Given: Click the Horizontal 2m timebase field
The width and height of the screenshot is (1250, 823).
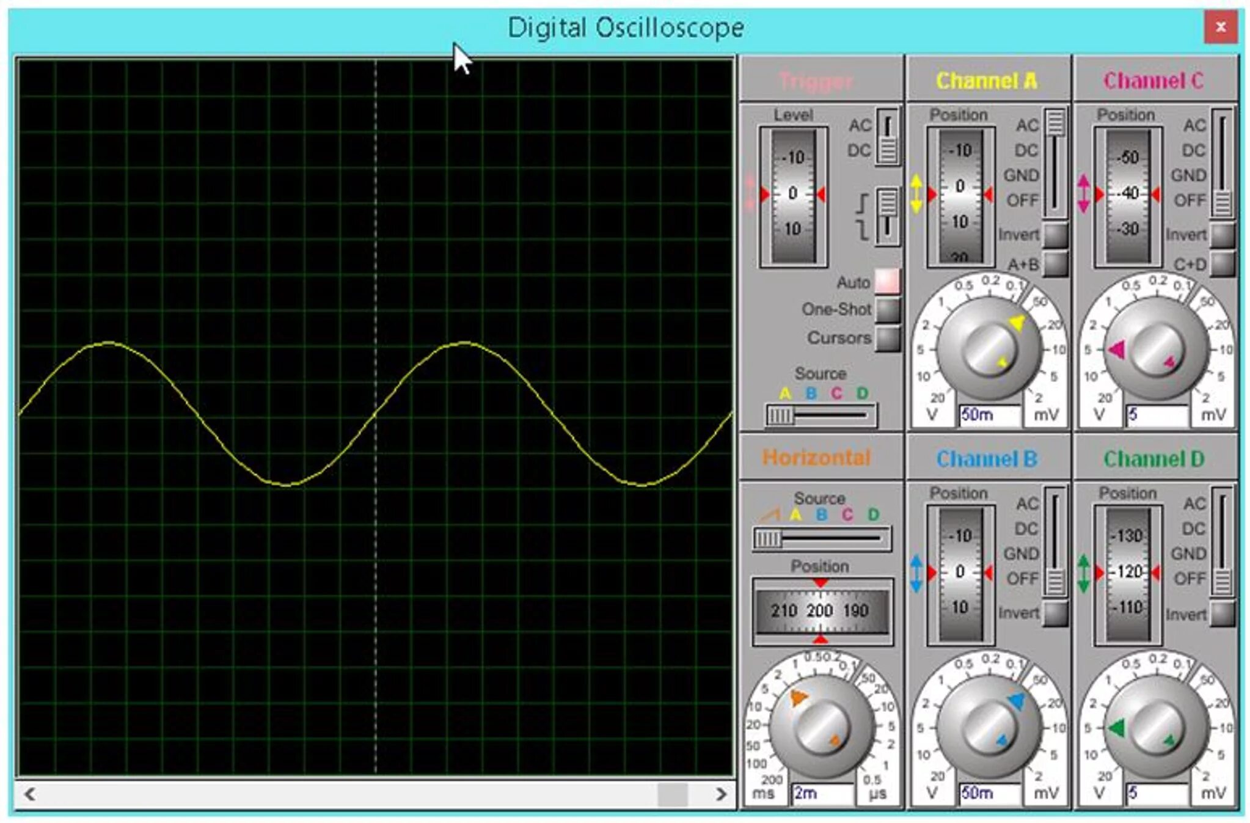Looking at the screenshot, I should (x=822, y=793).
